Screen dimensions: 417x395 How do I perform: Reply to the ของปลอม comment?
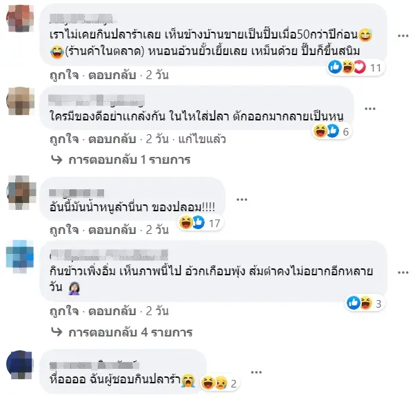click(112, 230)
